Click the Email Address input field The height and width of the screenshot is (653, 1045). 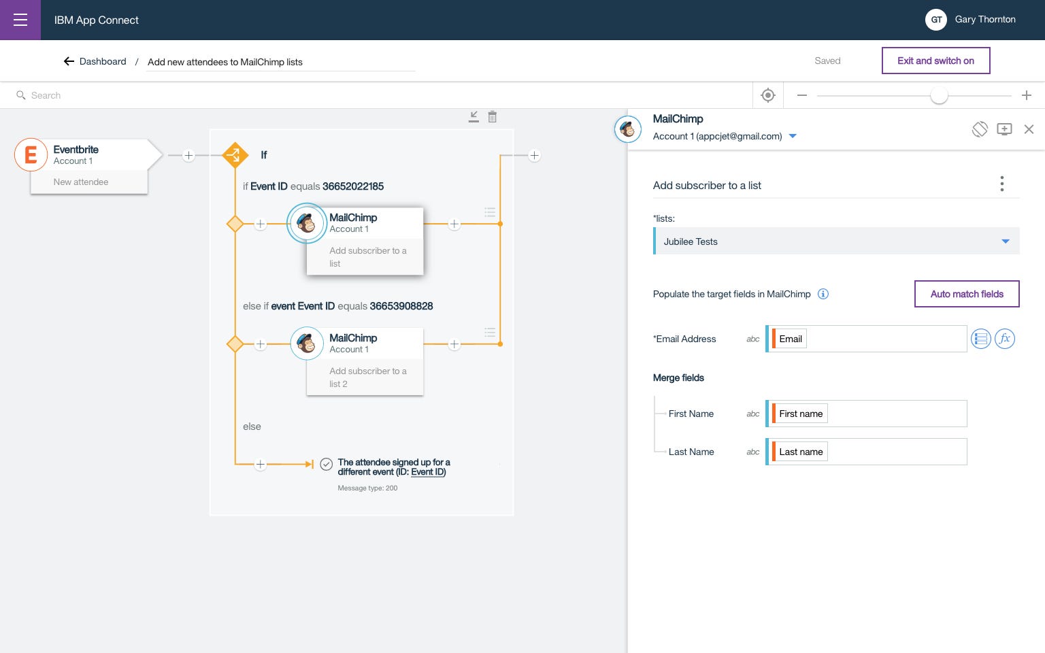[866, 339]
